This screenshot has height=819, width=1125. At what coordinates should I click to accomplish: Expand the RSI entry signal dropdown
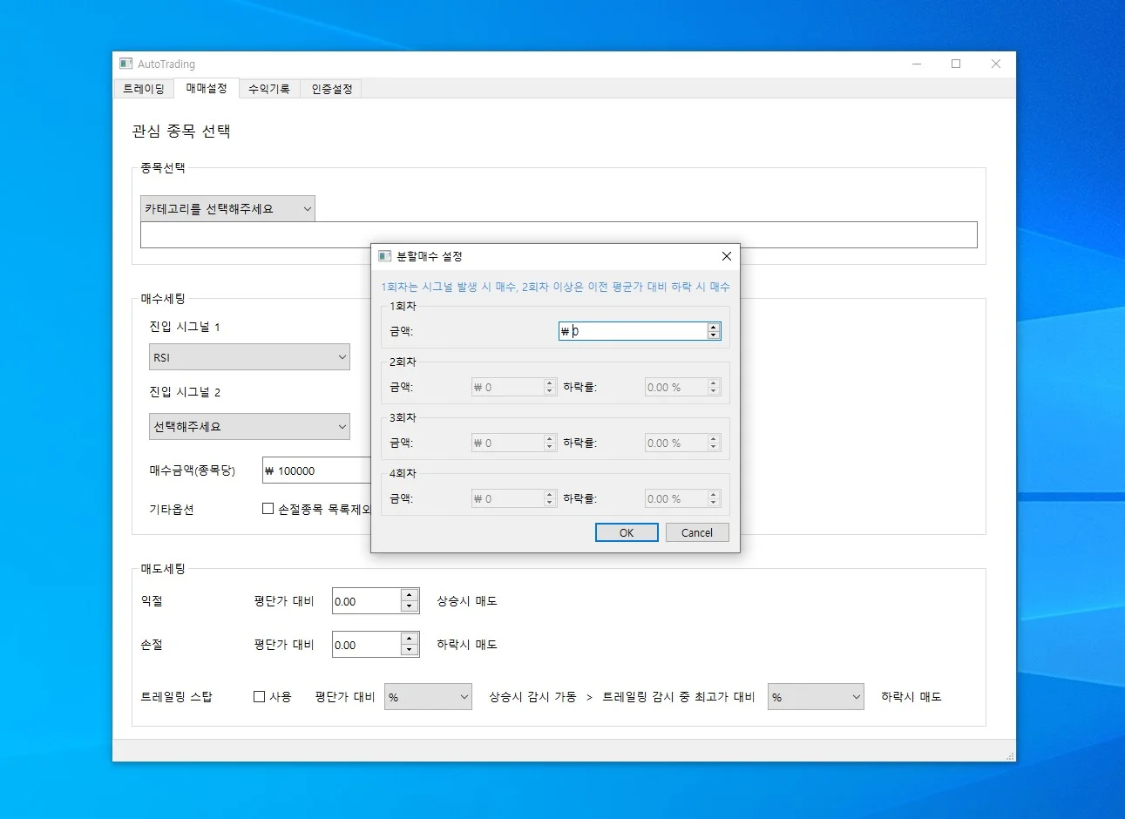click(x=249, y=357)
